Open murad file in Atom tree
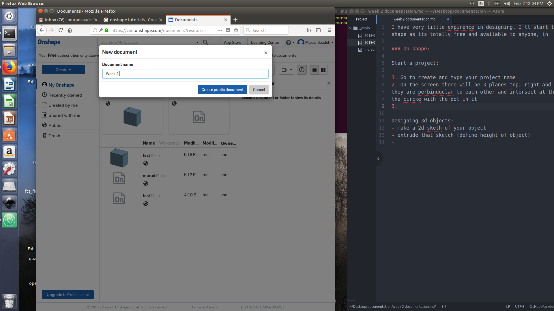The width and height of the screenshot is (554, 311). [x=367, y=50]
